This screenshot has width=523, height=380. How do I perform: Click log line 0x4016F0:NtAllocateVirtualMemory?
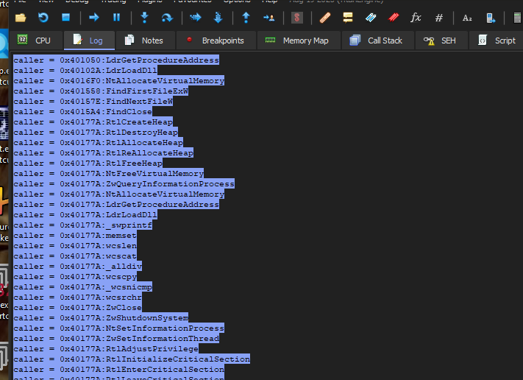(x=118, y=81)
